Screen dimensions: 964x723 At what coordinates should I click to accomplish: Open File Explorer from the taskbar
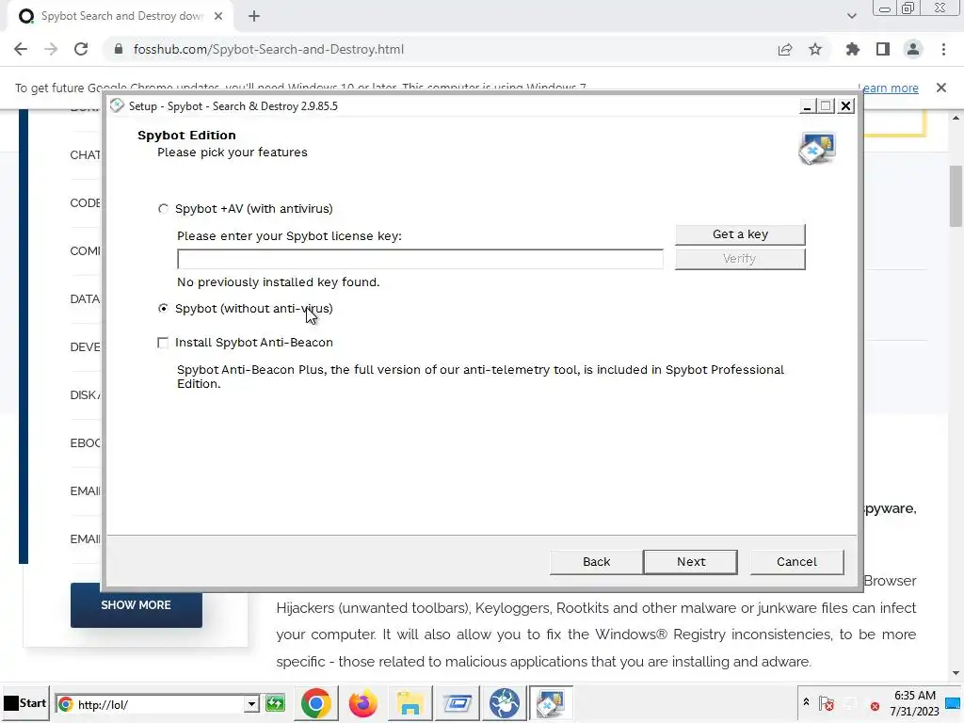pyautogui.click(x=410, y=703)
